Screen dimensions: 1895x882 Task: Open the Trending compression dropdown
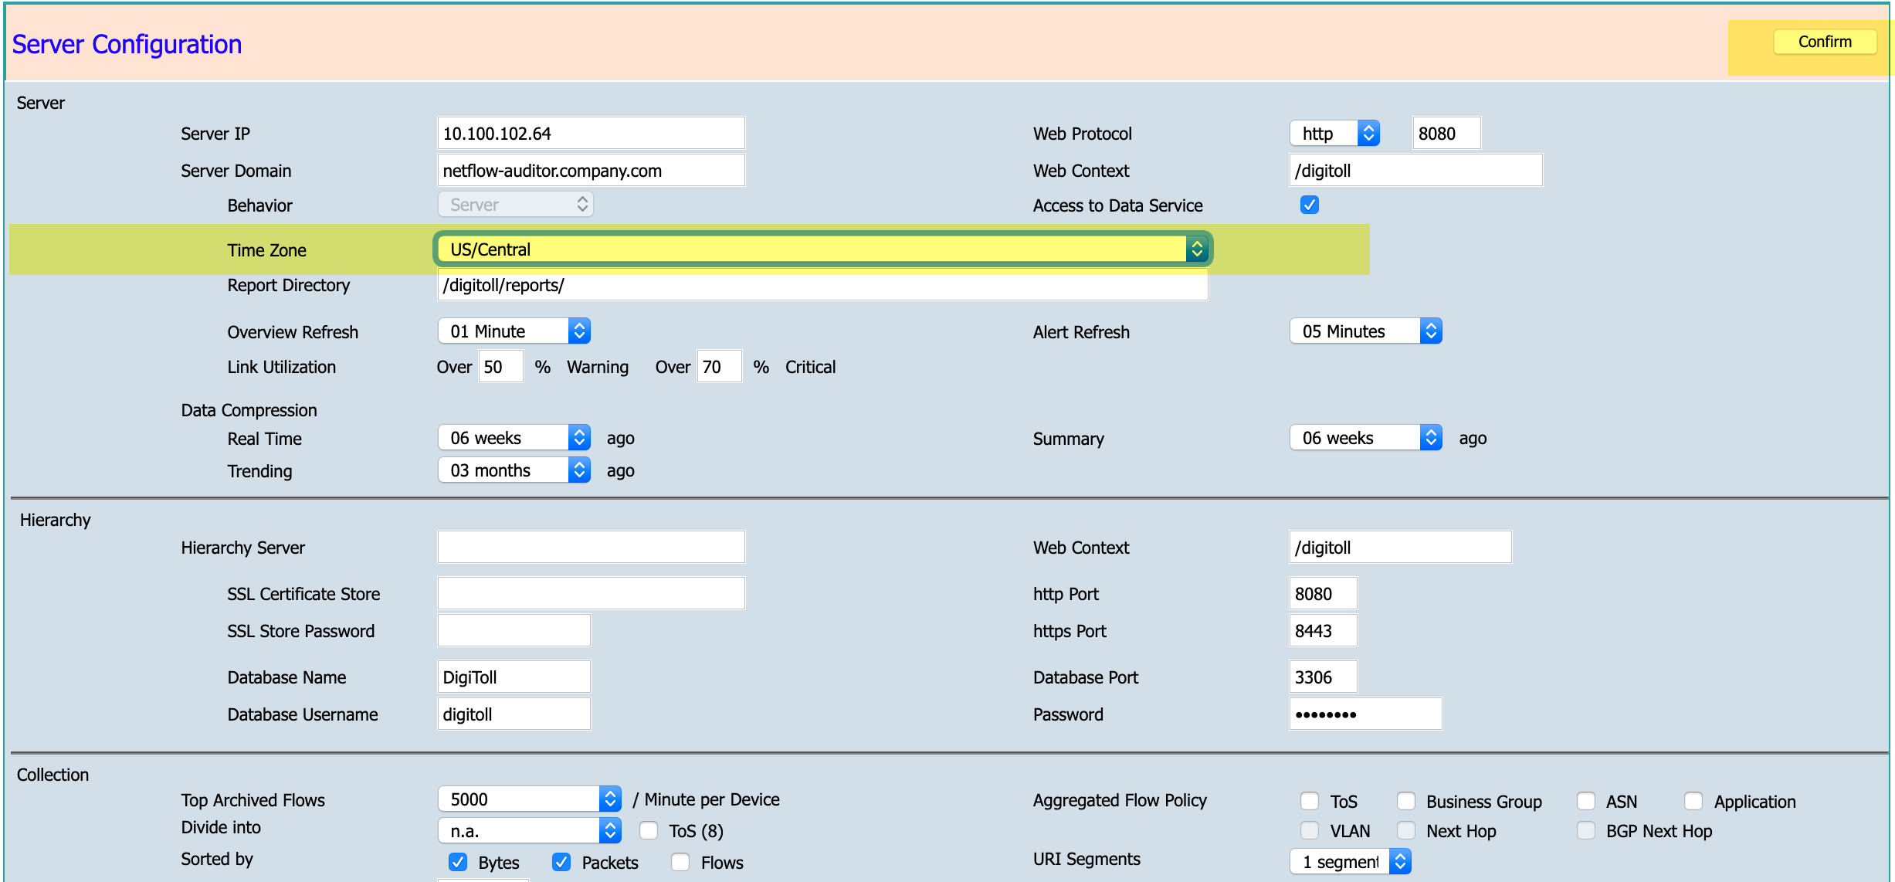[514, 470]
